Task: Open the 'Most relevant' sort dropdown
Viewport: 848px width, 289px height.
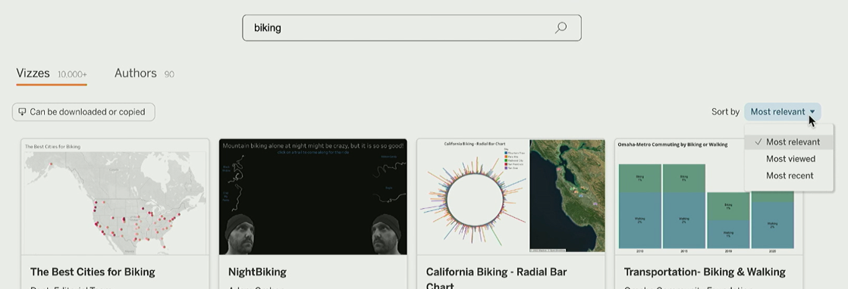Action: pos(783,112)
